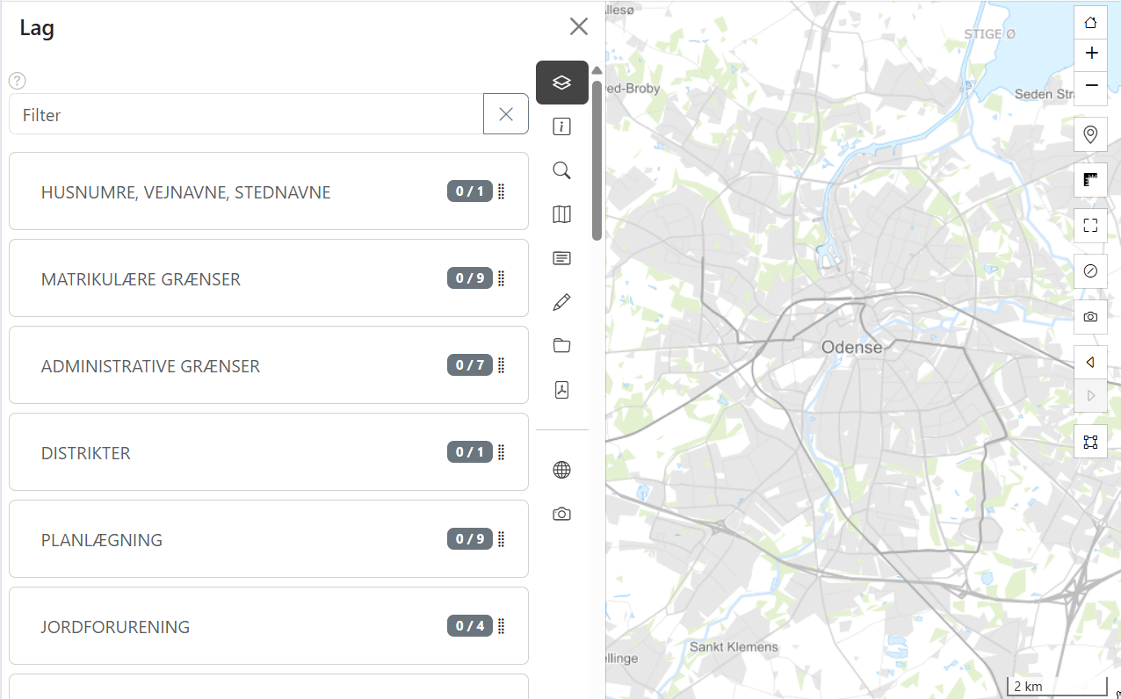This screenshot has width=1121, height=699.
Task: Open the magnifier search panel
Action: coord(561,170)
